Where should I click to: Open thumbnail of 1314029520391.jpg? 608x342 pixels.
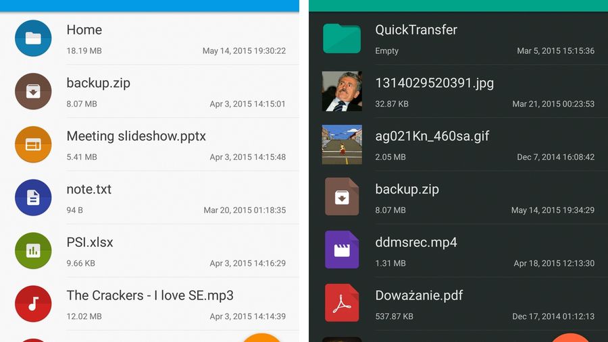pyautogui.click(x=342, y=92)
